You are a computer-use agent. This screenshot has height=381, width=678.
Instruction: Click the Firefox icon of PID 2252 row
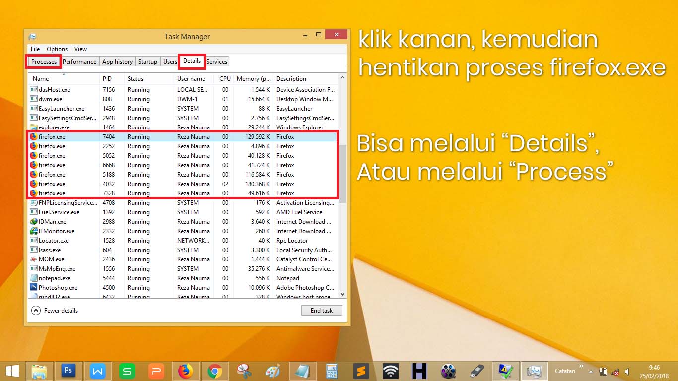(x=34, y=146)
